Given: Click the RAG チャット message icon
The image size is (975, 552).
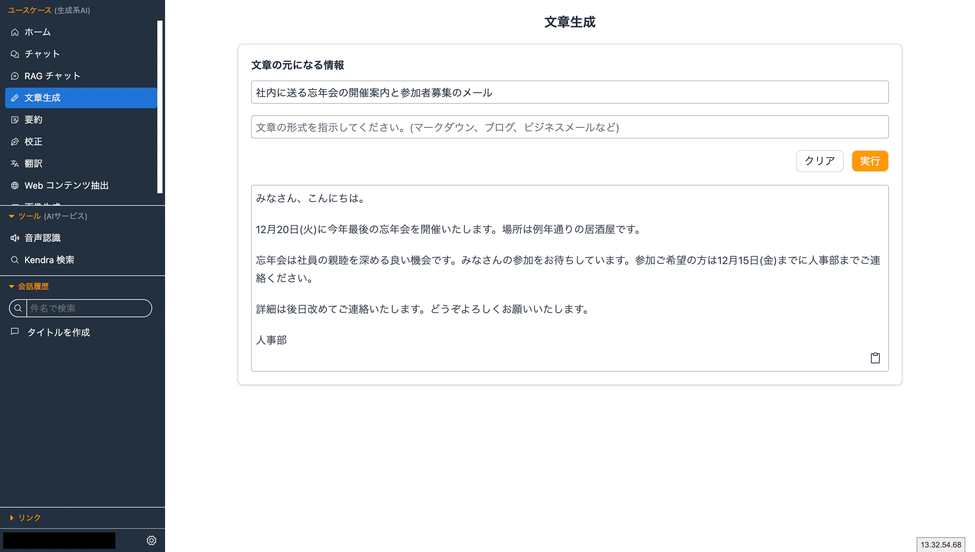Looking at the screenshot, I should 15,76.
